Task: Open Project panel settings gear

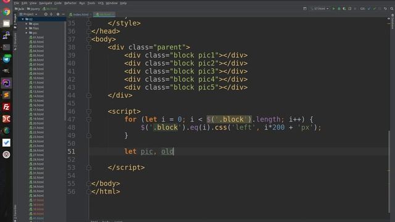Action: [58, 14]
